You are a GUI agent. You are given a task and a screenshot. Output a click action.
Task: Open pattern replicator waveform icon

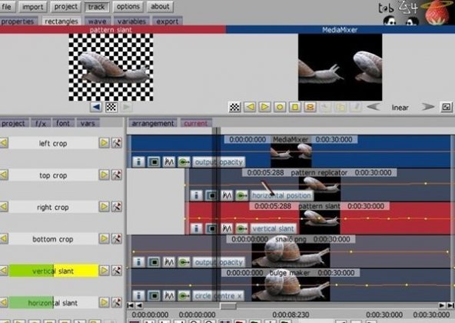(x=227, y=195)
